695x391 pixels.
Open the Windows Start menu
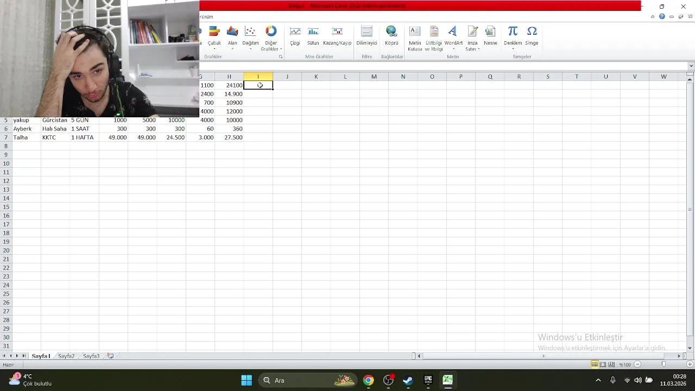[247, 380]
